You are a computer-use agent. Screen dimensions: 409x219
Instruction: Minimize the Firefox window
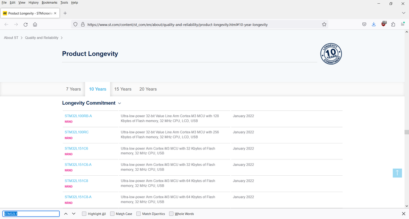[379, 4]
